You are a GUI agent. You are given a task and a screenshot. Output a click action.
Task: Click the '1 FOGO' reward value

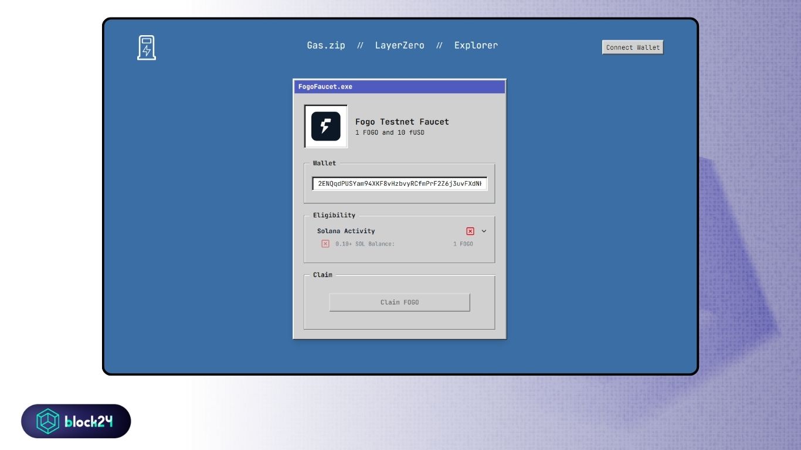click(463, 244)
